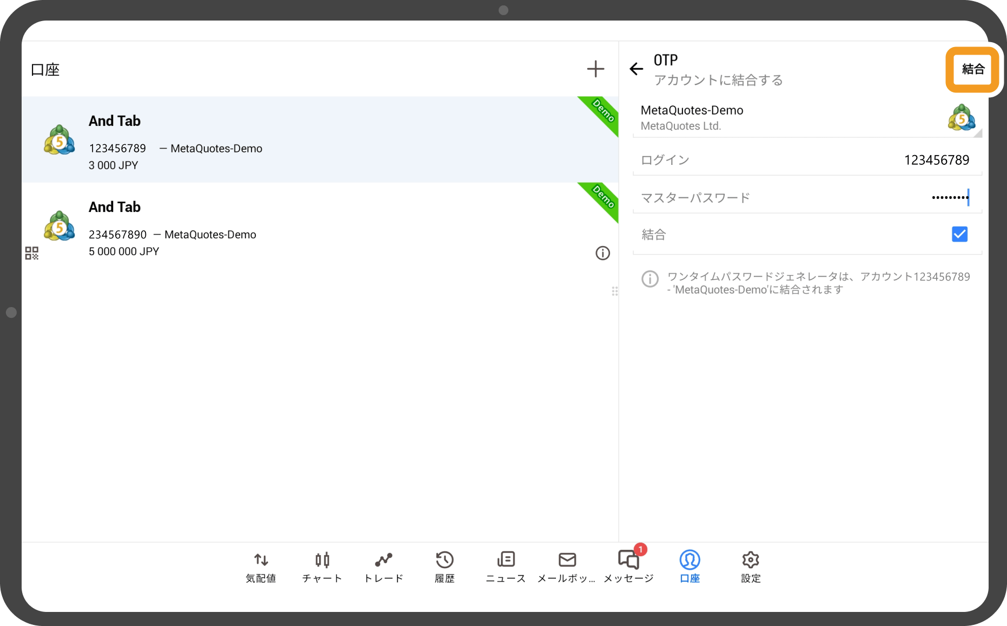Image resolution: width=1007 pixels, height=626 pixels.
Task: Select the 口座 accounts tab
Action: tap(690, 566)
